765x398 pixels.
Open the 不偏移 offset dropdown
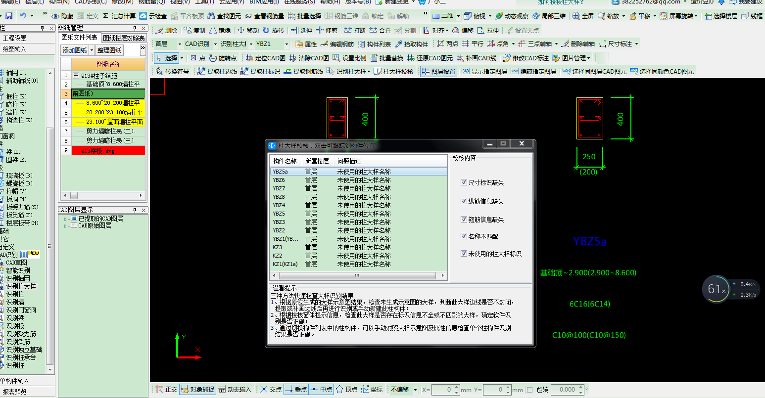click(415, 390)
